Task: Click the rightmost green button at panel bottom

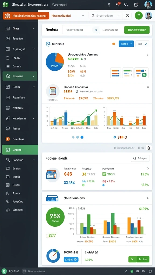Action: [143, 259]
